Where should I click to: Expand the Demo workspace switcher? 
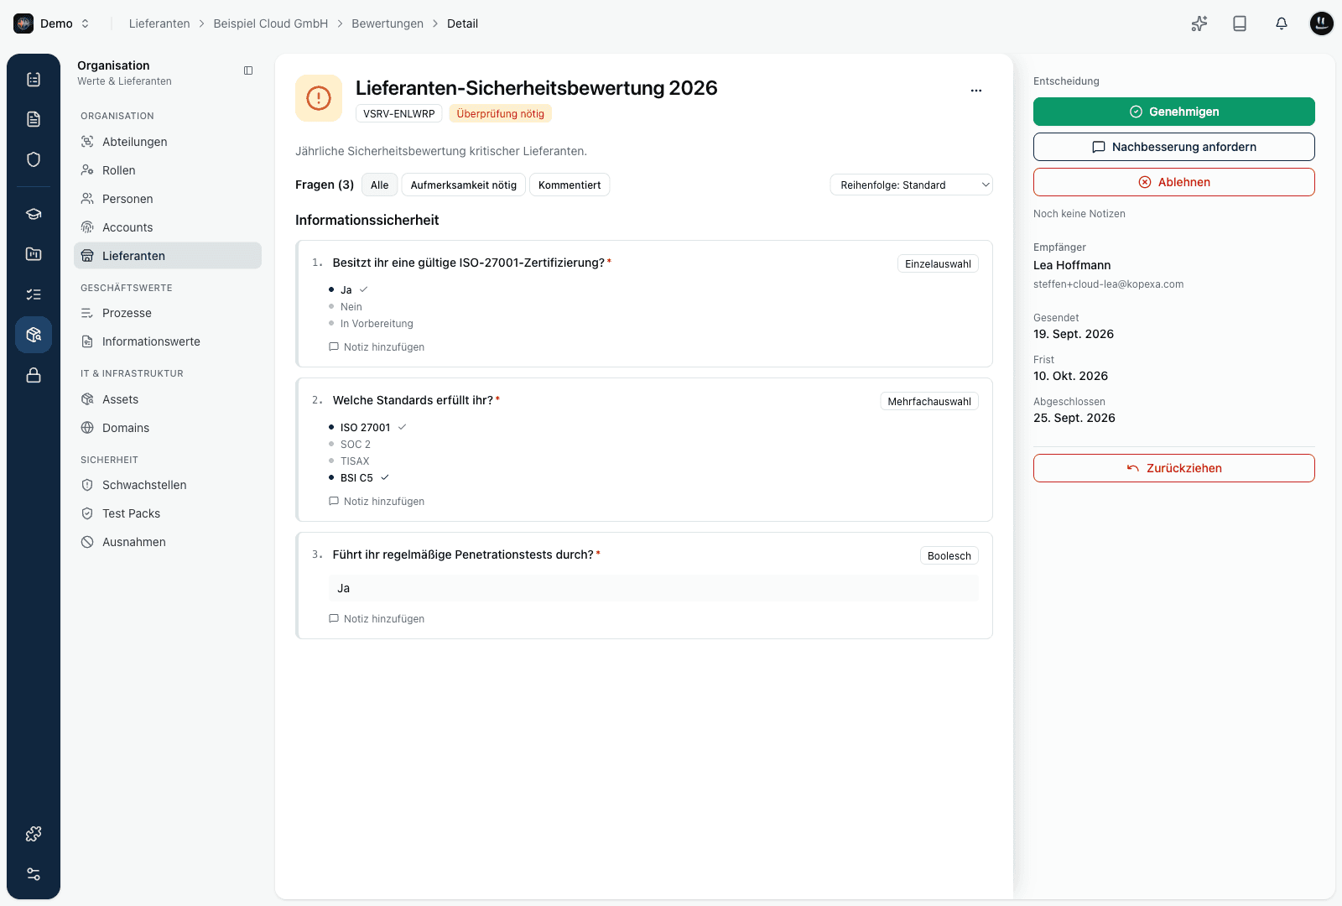(52, 23)
